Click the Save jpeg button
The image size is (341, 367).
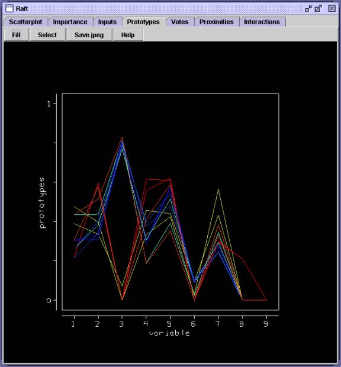[x=89, y=35]
